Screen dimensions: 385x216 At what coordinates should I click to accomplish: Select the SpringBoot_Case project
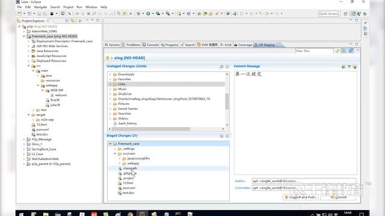coord(44,149)
